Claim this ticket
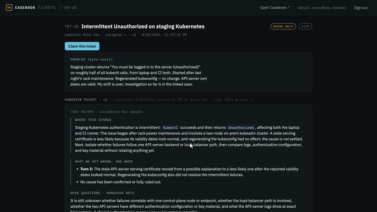The height and width of the screenshot is (212, 377). click(82, 46)
